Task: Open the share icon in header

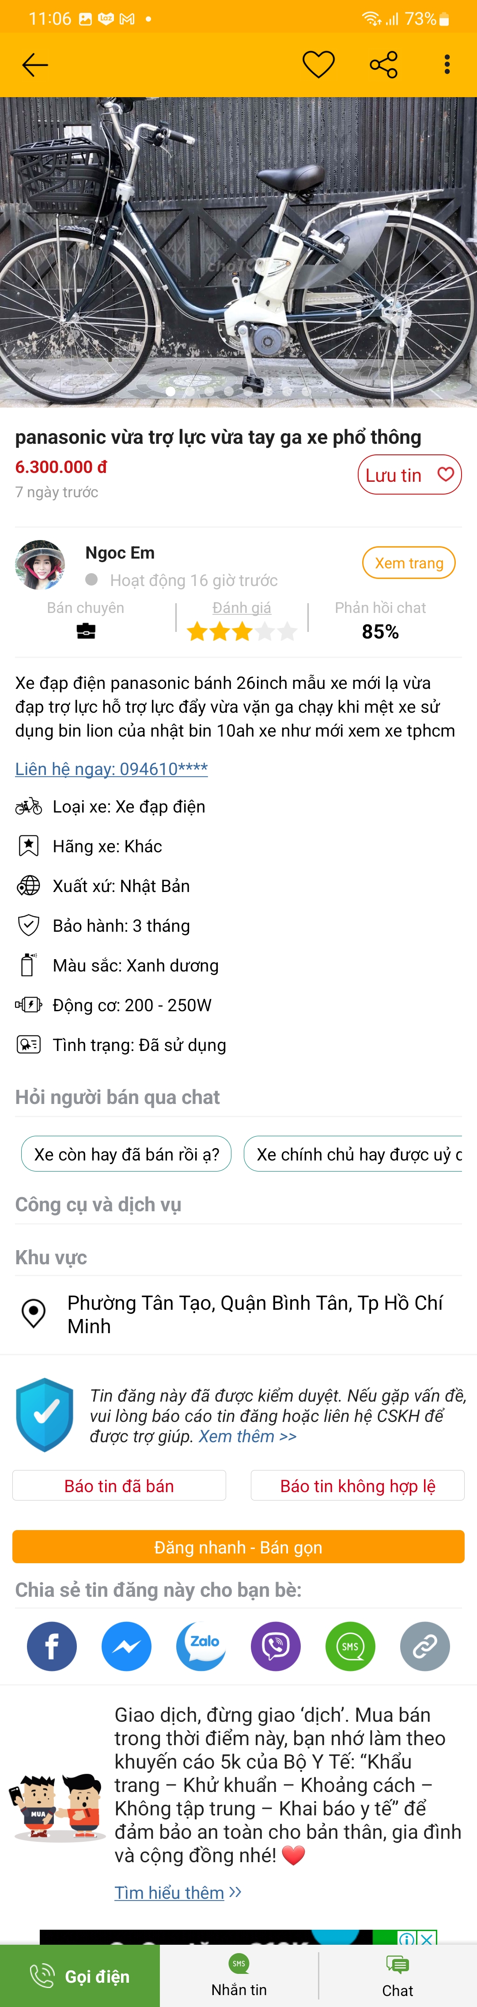Action: (383, 64)
